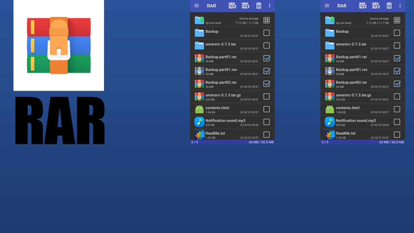Uncheck Backup.part01.rar selection
The height and width of the screenshot is (233, 414).
pos(267,58)
